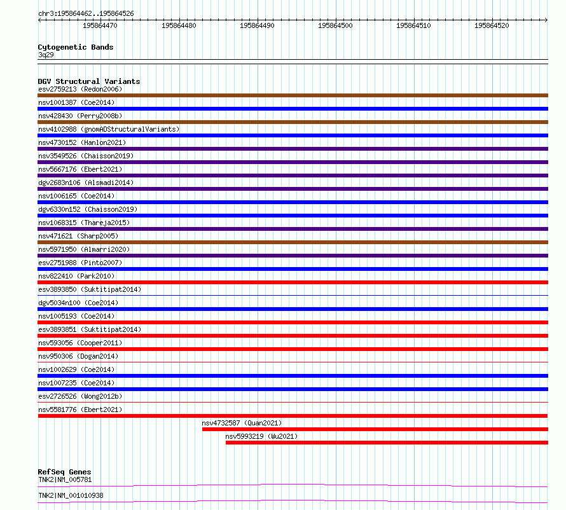Screen dimensions: 566x510
Task: Click the esv2759213 (Redon2006) variant label
Action: point(80,89)
